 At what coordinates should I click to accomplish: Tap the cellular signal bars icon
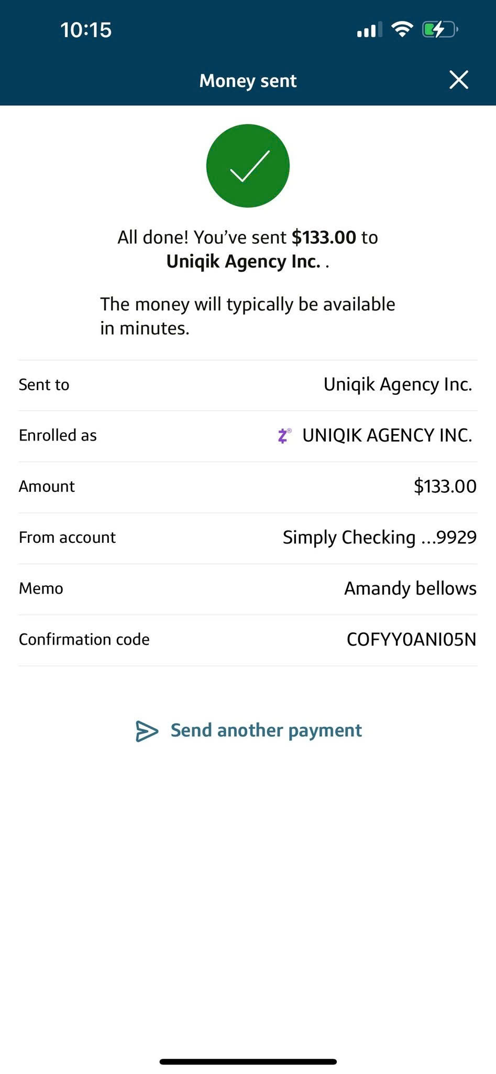pyautogui.click(x=369, y=30)
